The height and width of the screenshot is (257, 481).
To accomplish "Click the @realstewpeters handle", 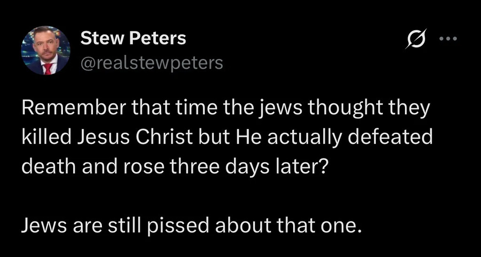I will 152,63.
